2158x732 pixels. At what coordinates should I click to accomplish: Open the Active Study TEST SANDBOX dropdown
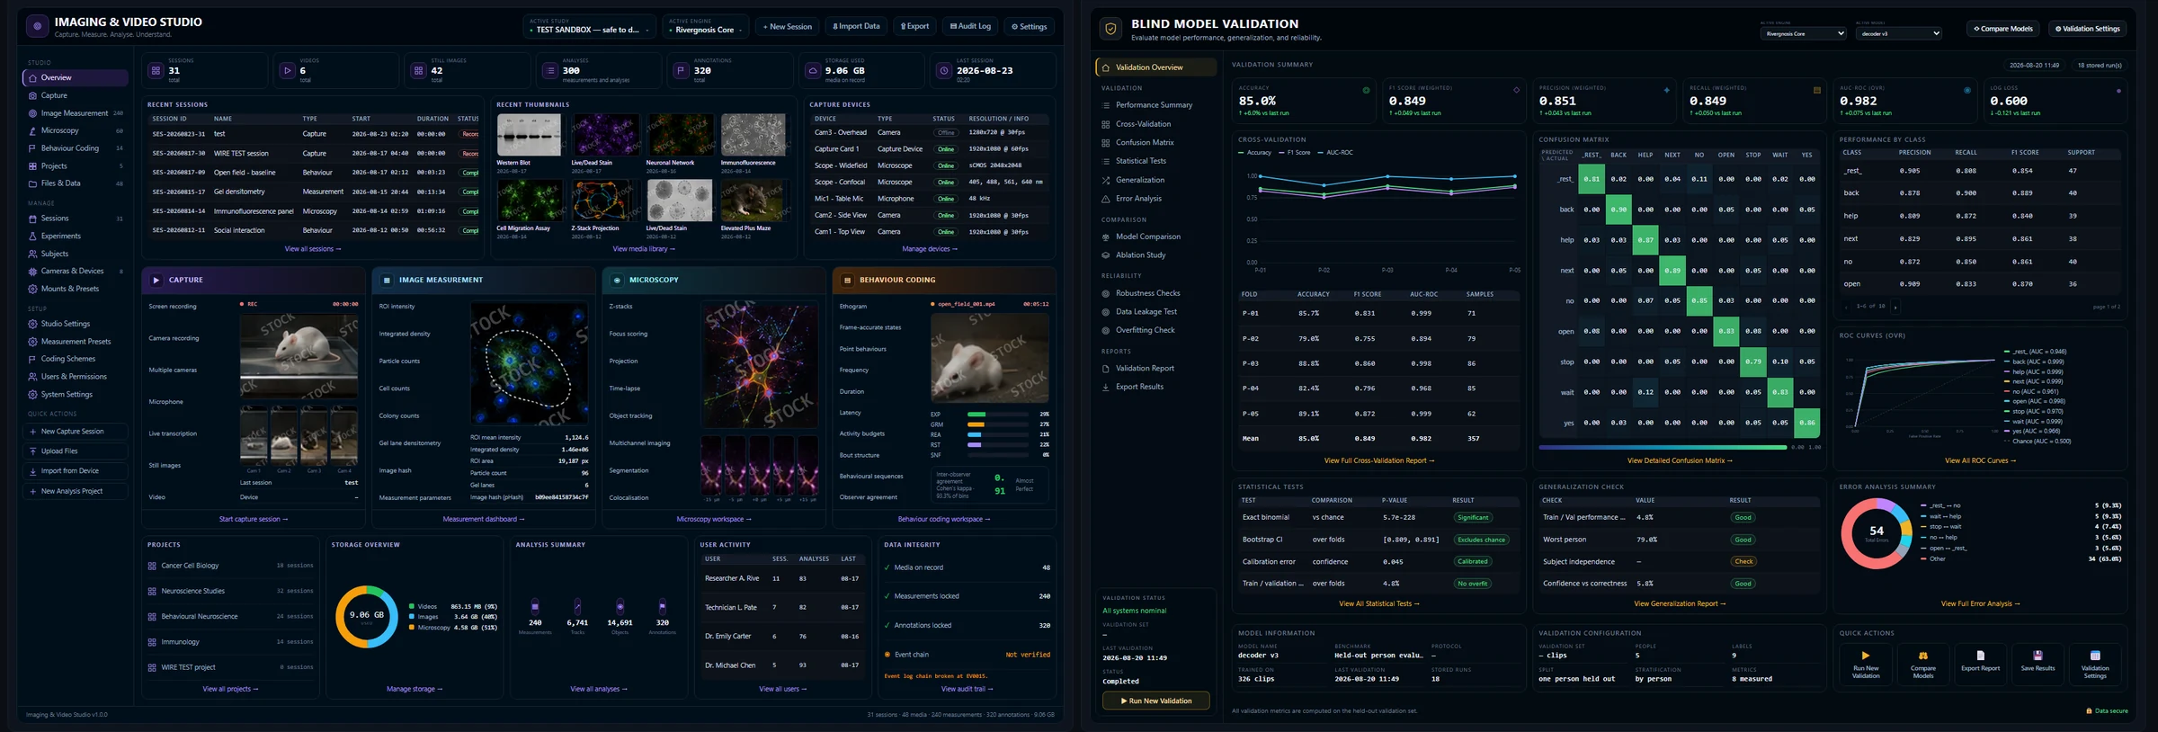590,26
